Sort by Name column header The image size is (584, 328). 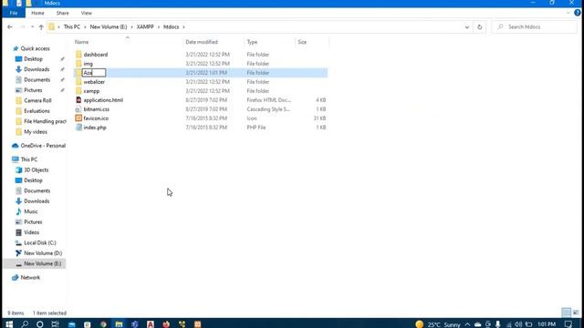(x=81, y=42)
